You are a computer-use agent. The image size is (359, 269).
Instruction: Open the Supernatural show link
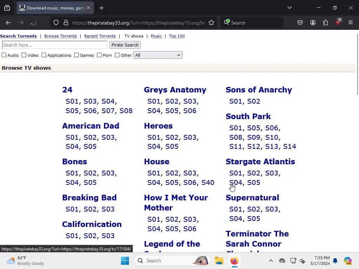point(252,198)
